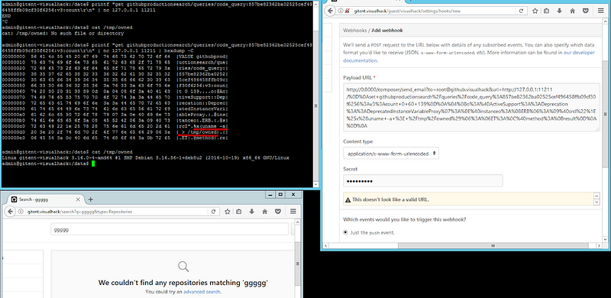Open hamburger menu in Search browser window
The image size is (611, 298).
pyautogui.click(x=293, y=212)
